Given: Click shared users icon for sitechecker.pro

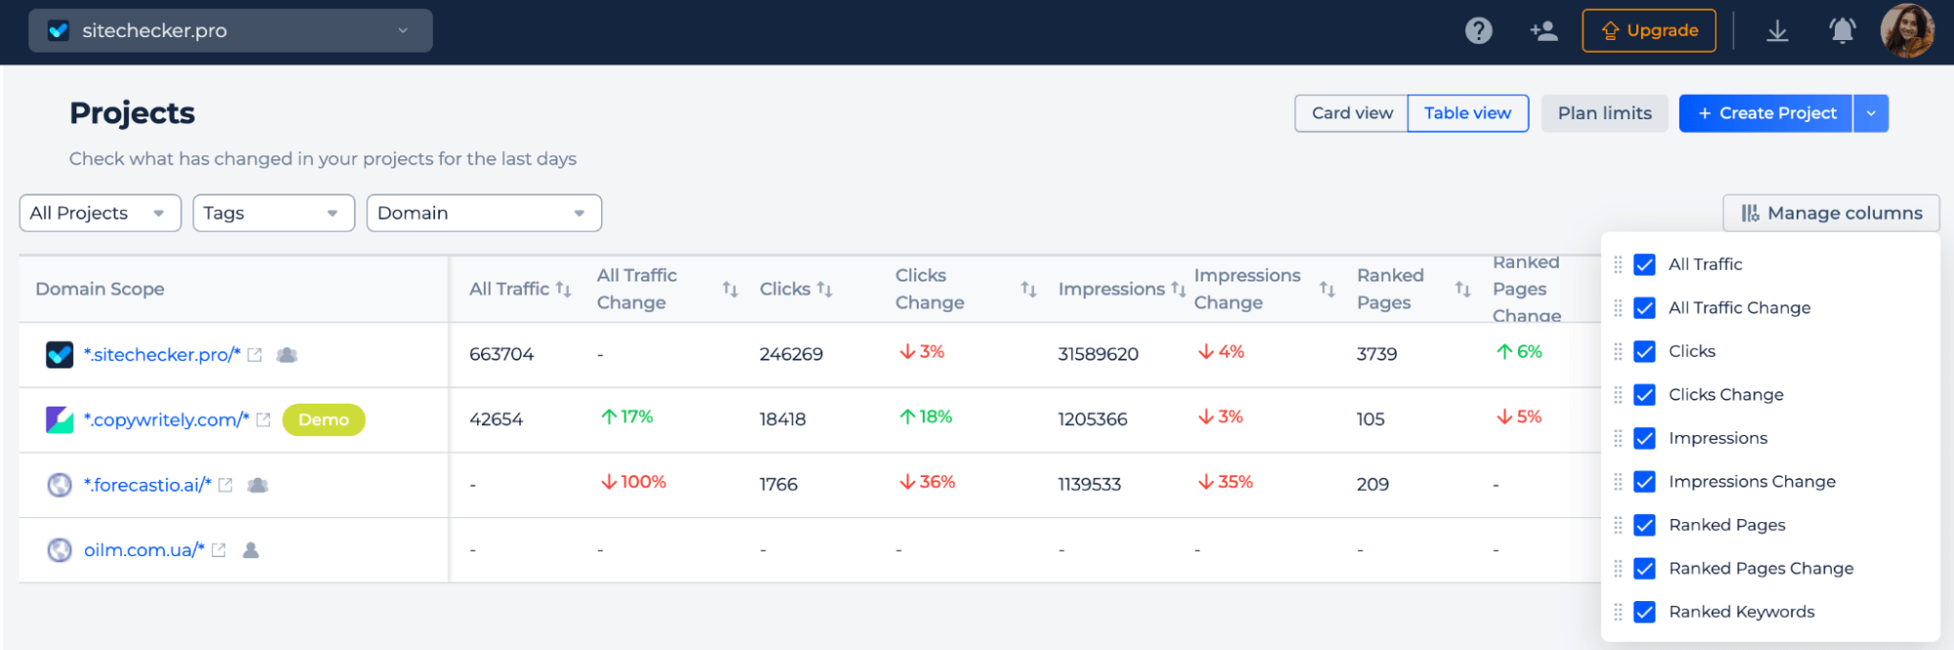Looking at the screenshot, I should (x=286, y=355).
